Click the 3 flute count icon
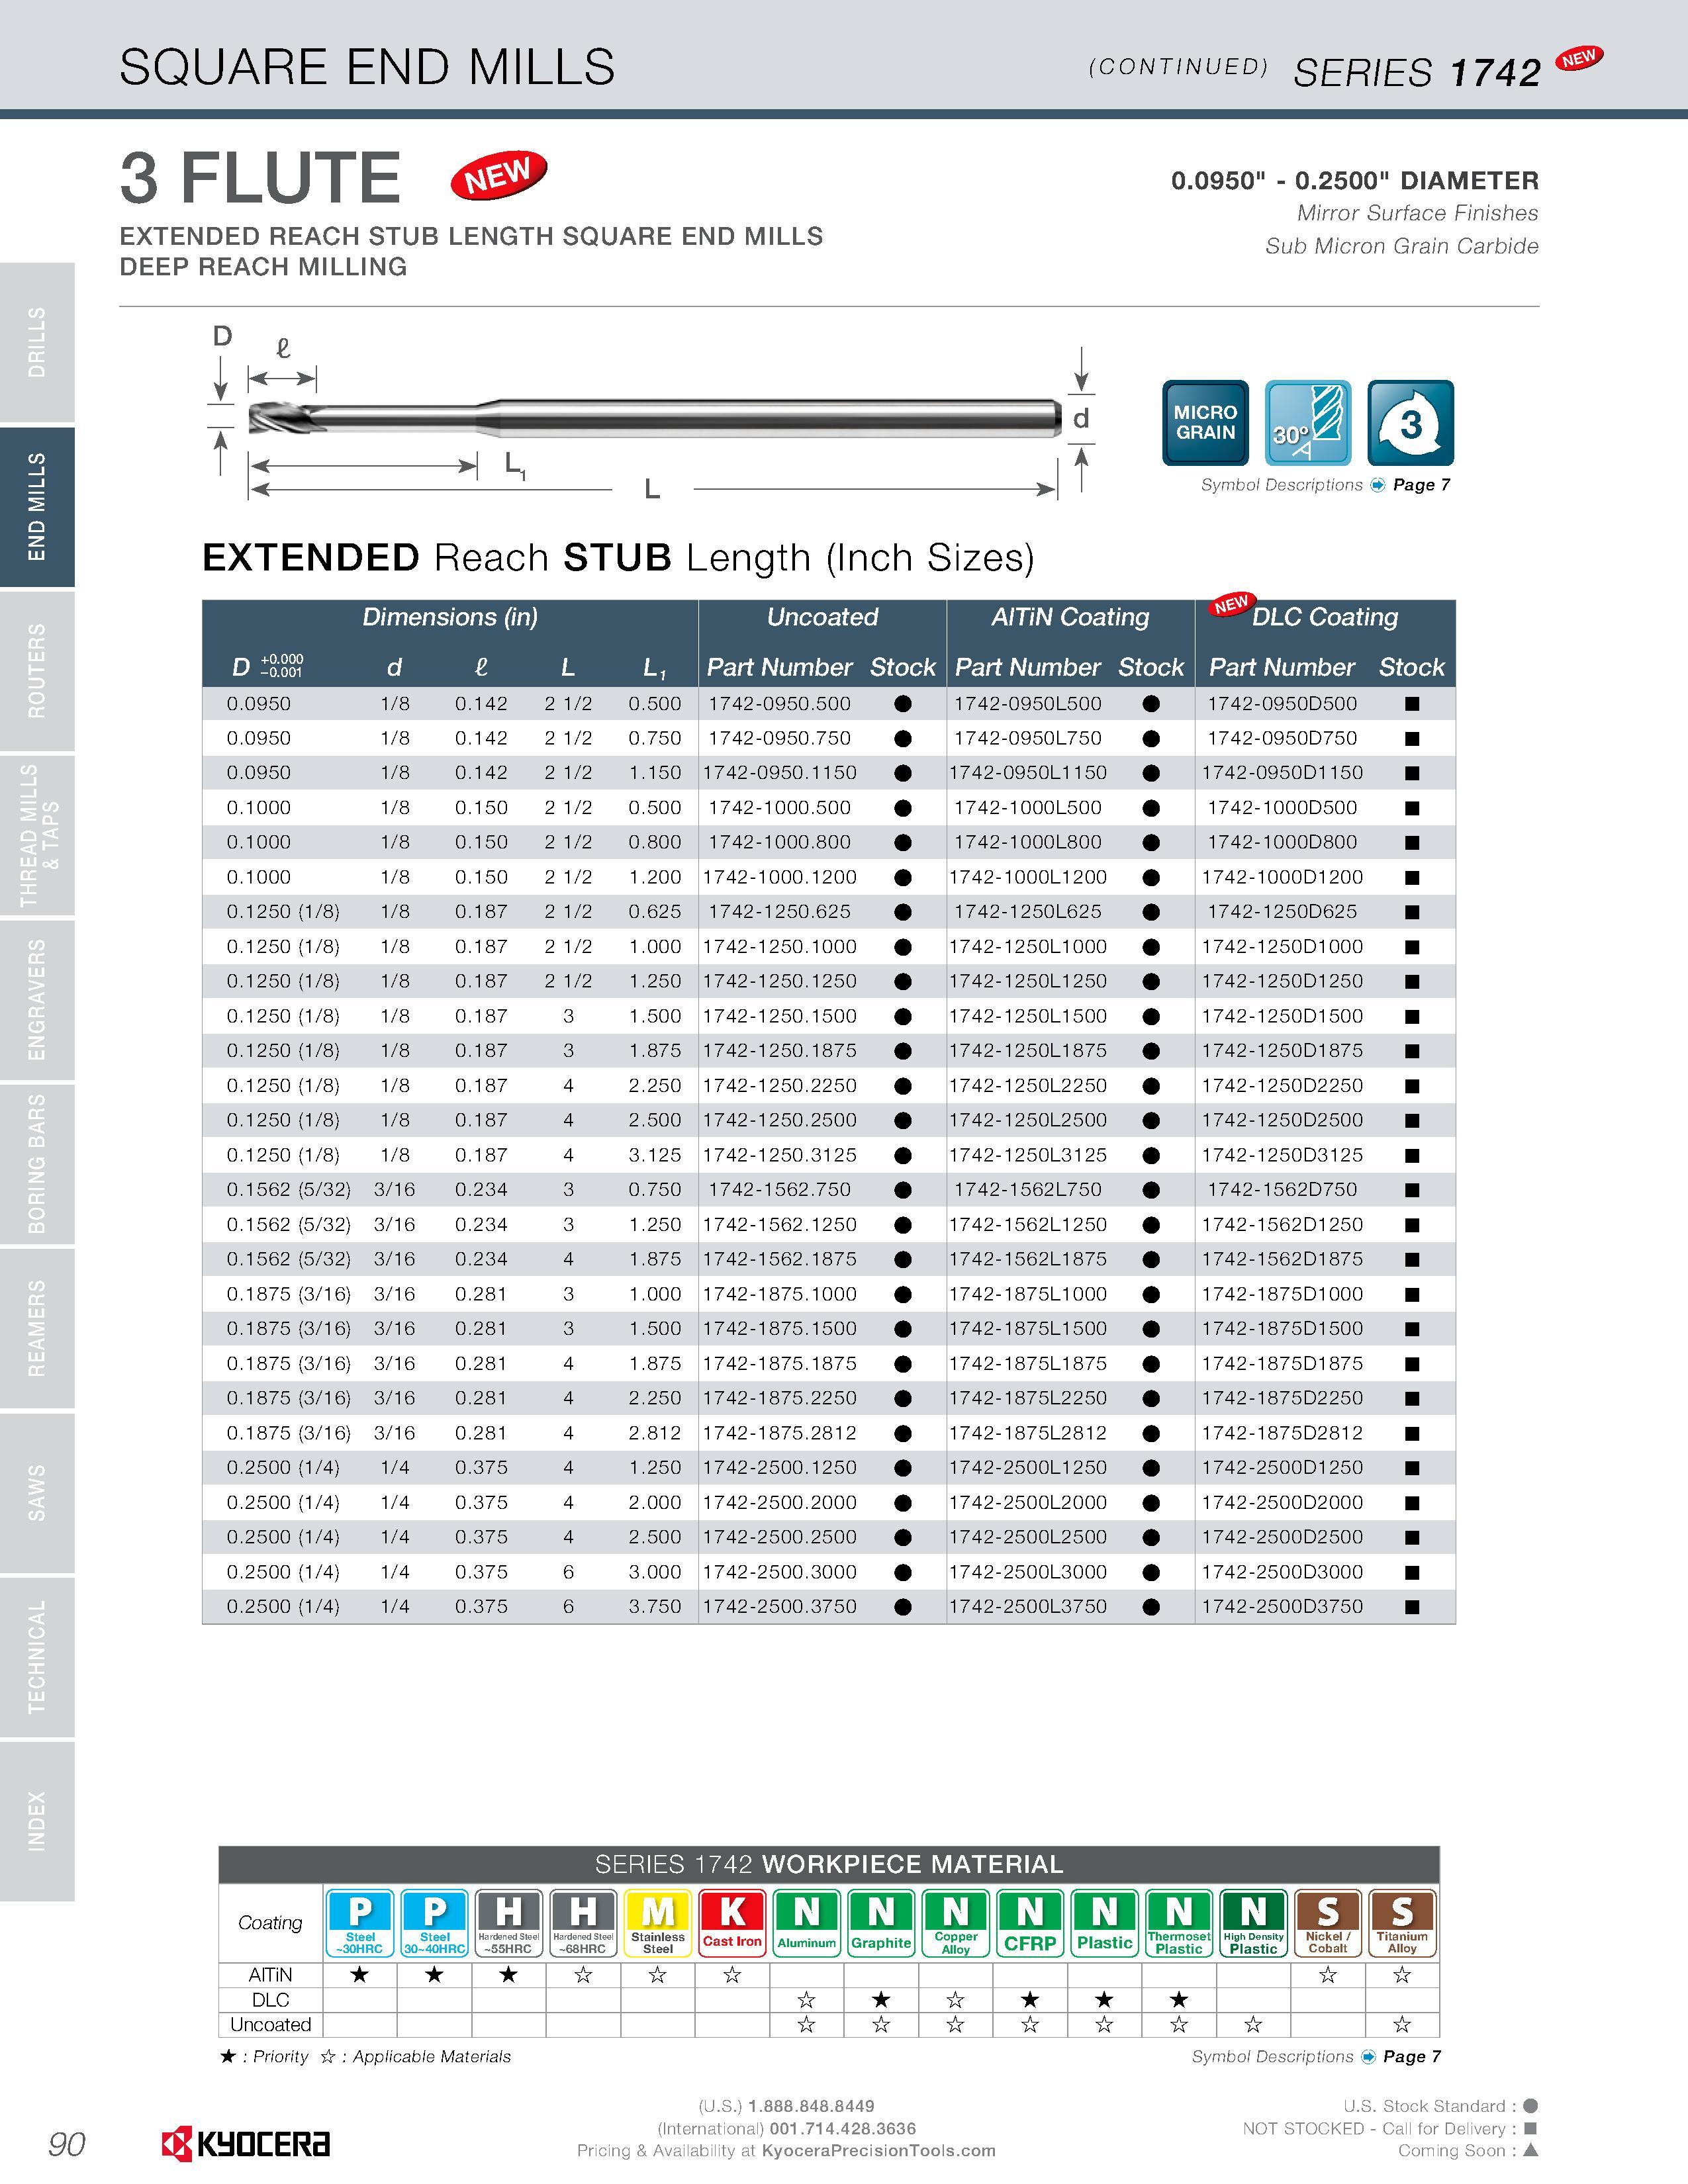 pyautogui.click(x=1410, y=423)
